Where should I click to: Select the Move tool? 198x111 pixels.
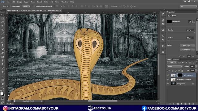coord(2,15)
